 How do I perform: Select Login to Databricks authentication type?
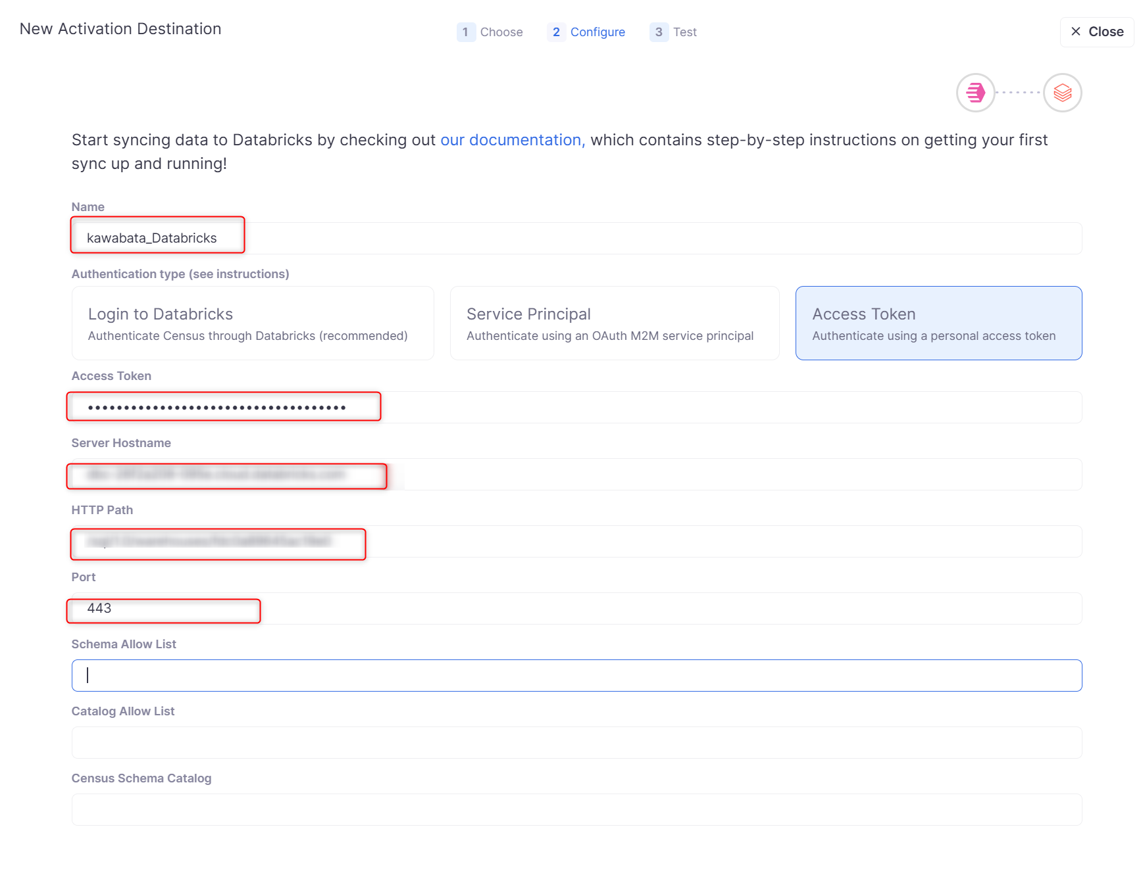[253, 323]
